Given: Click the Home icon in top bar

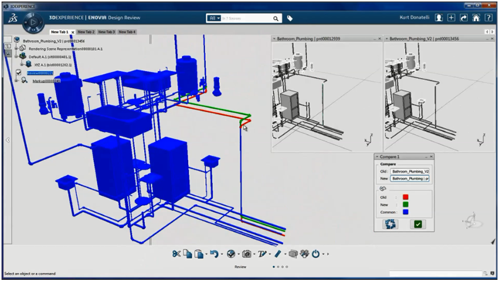Looking at the screenshot, I should [x=476, y=18].
